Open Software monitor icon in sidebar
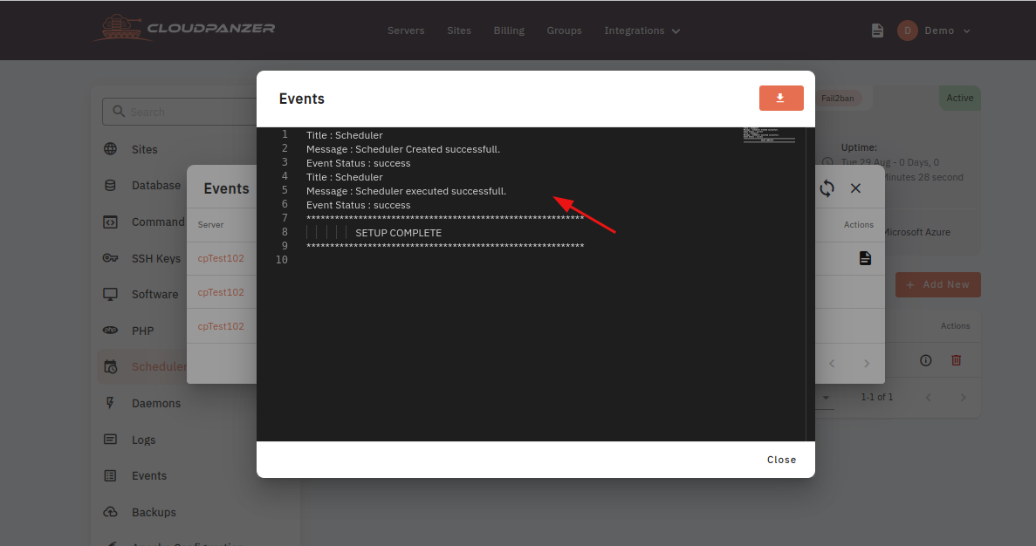Viewport: 1036px width, 546px height. (110, 295)
